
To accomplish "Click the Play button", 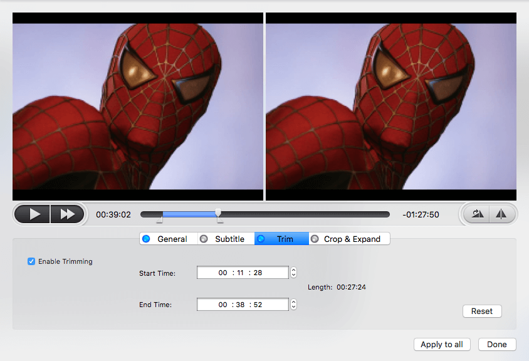I will (33, 214).
